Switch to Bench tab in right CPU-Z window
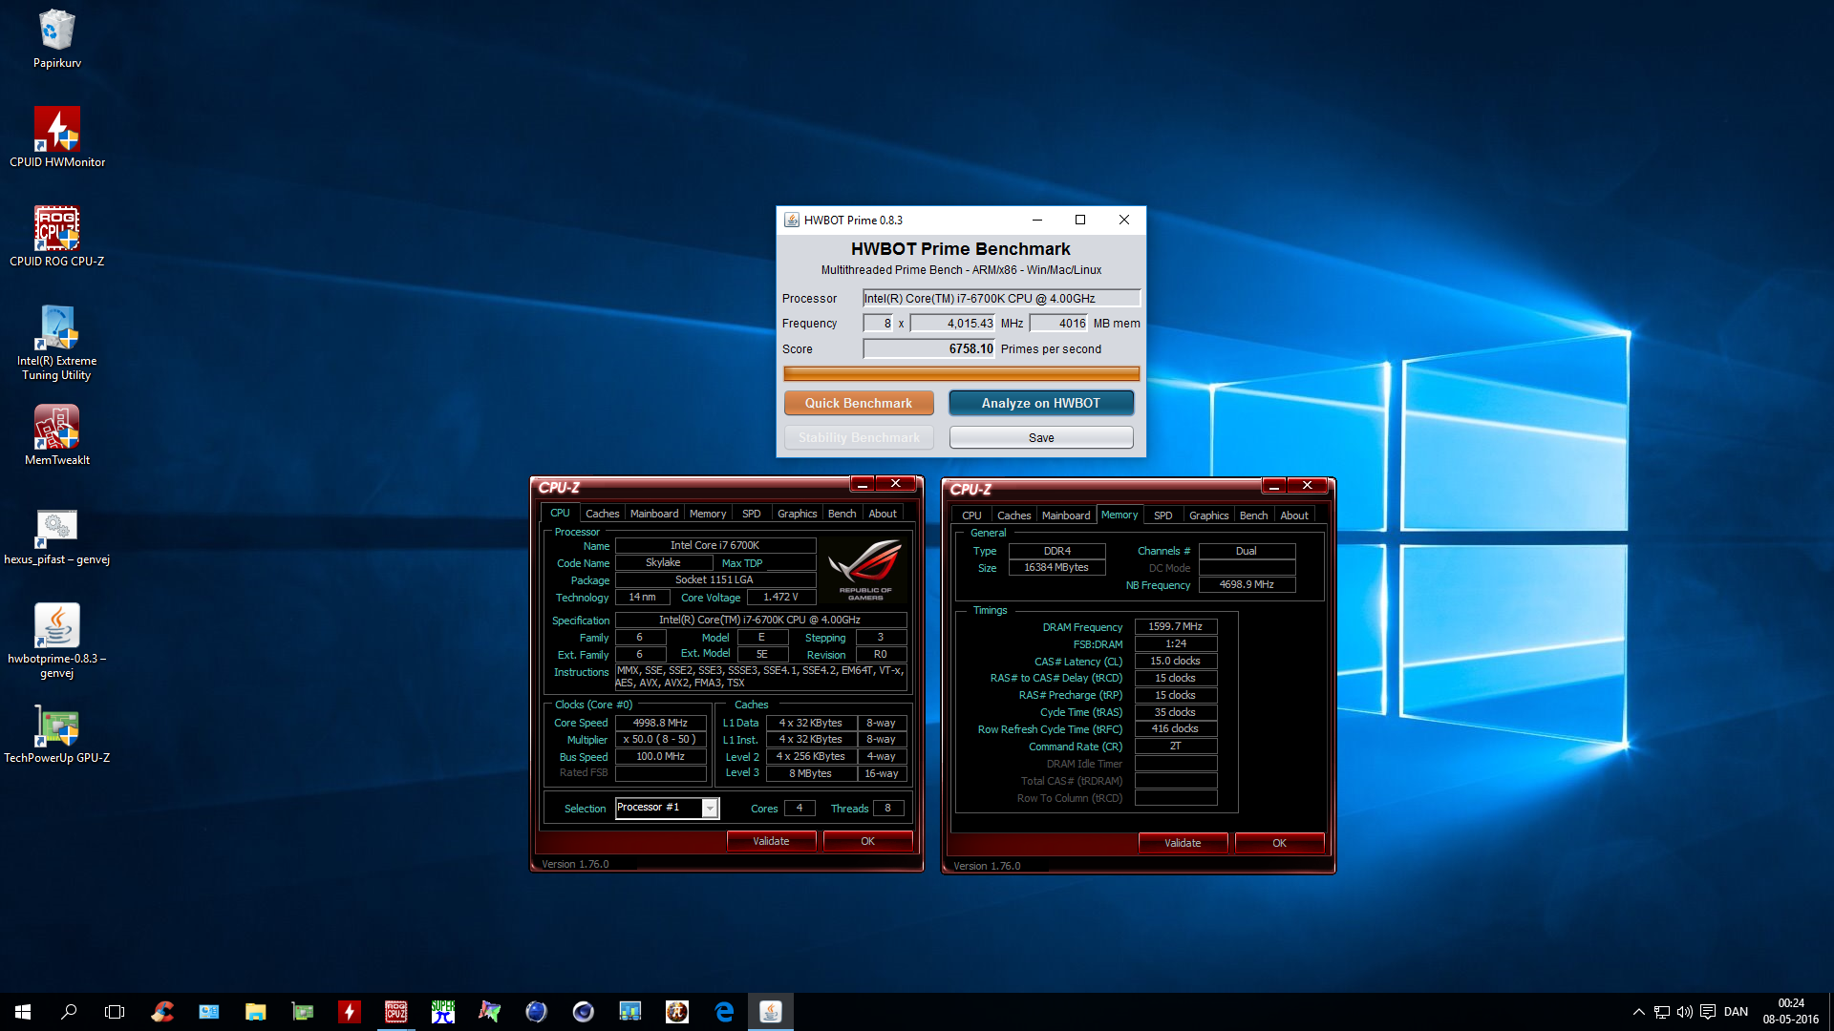 [x=1253, y=515]
